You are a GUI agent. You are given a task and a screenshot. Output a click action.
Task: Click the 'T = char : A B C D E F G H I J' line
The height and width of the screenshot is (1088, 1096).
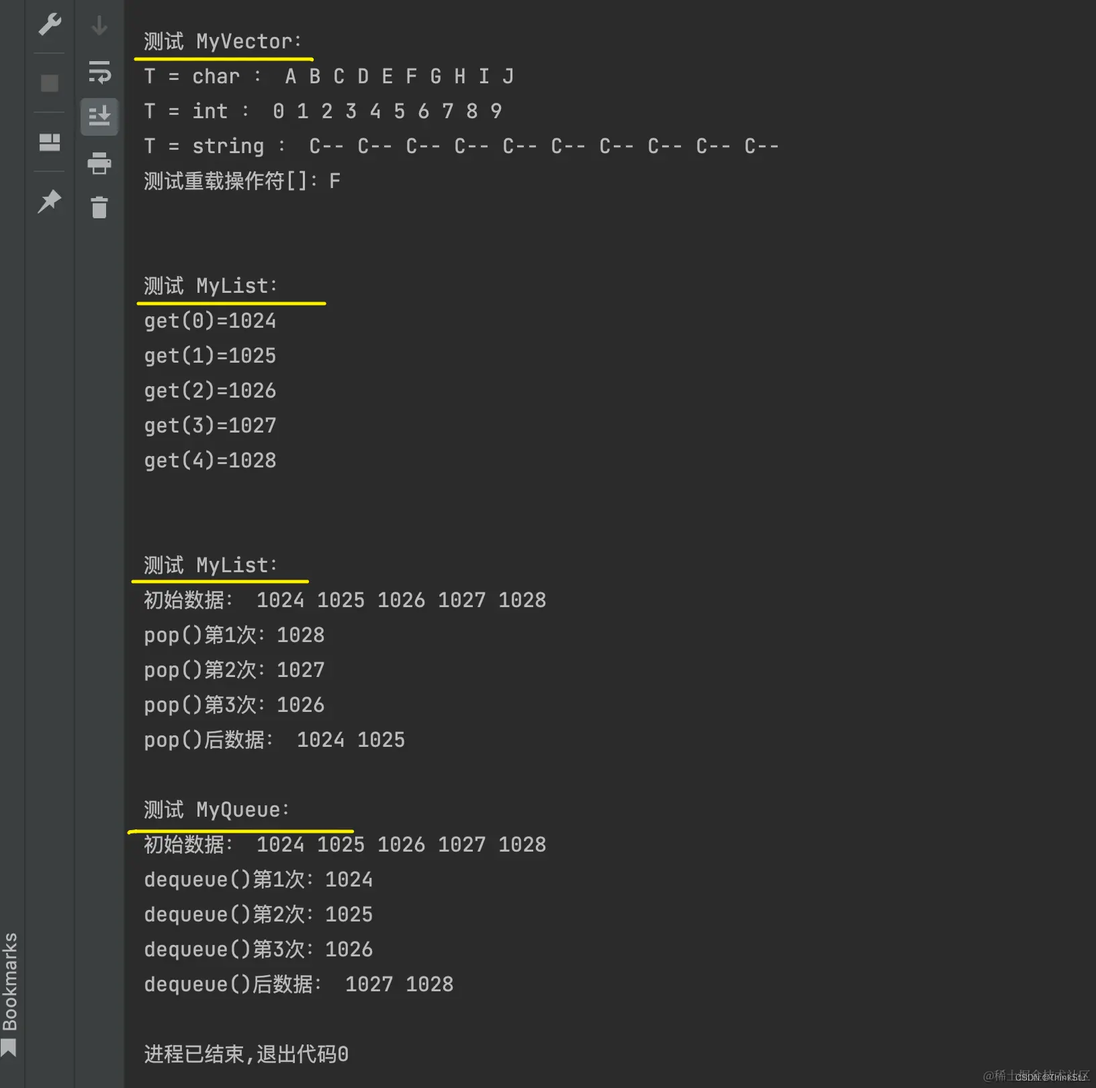click(329, 77)
